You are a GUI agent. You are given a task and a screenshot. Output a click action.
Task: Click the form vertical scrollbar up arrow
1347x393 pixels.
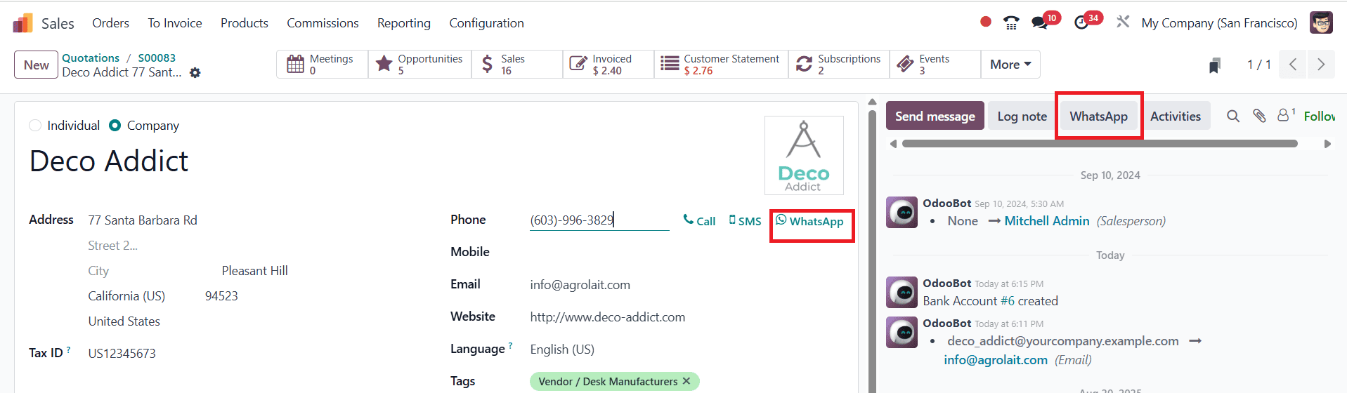872,102
